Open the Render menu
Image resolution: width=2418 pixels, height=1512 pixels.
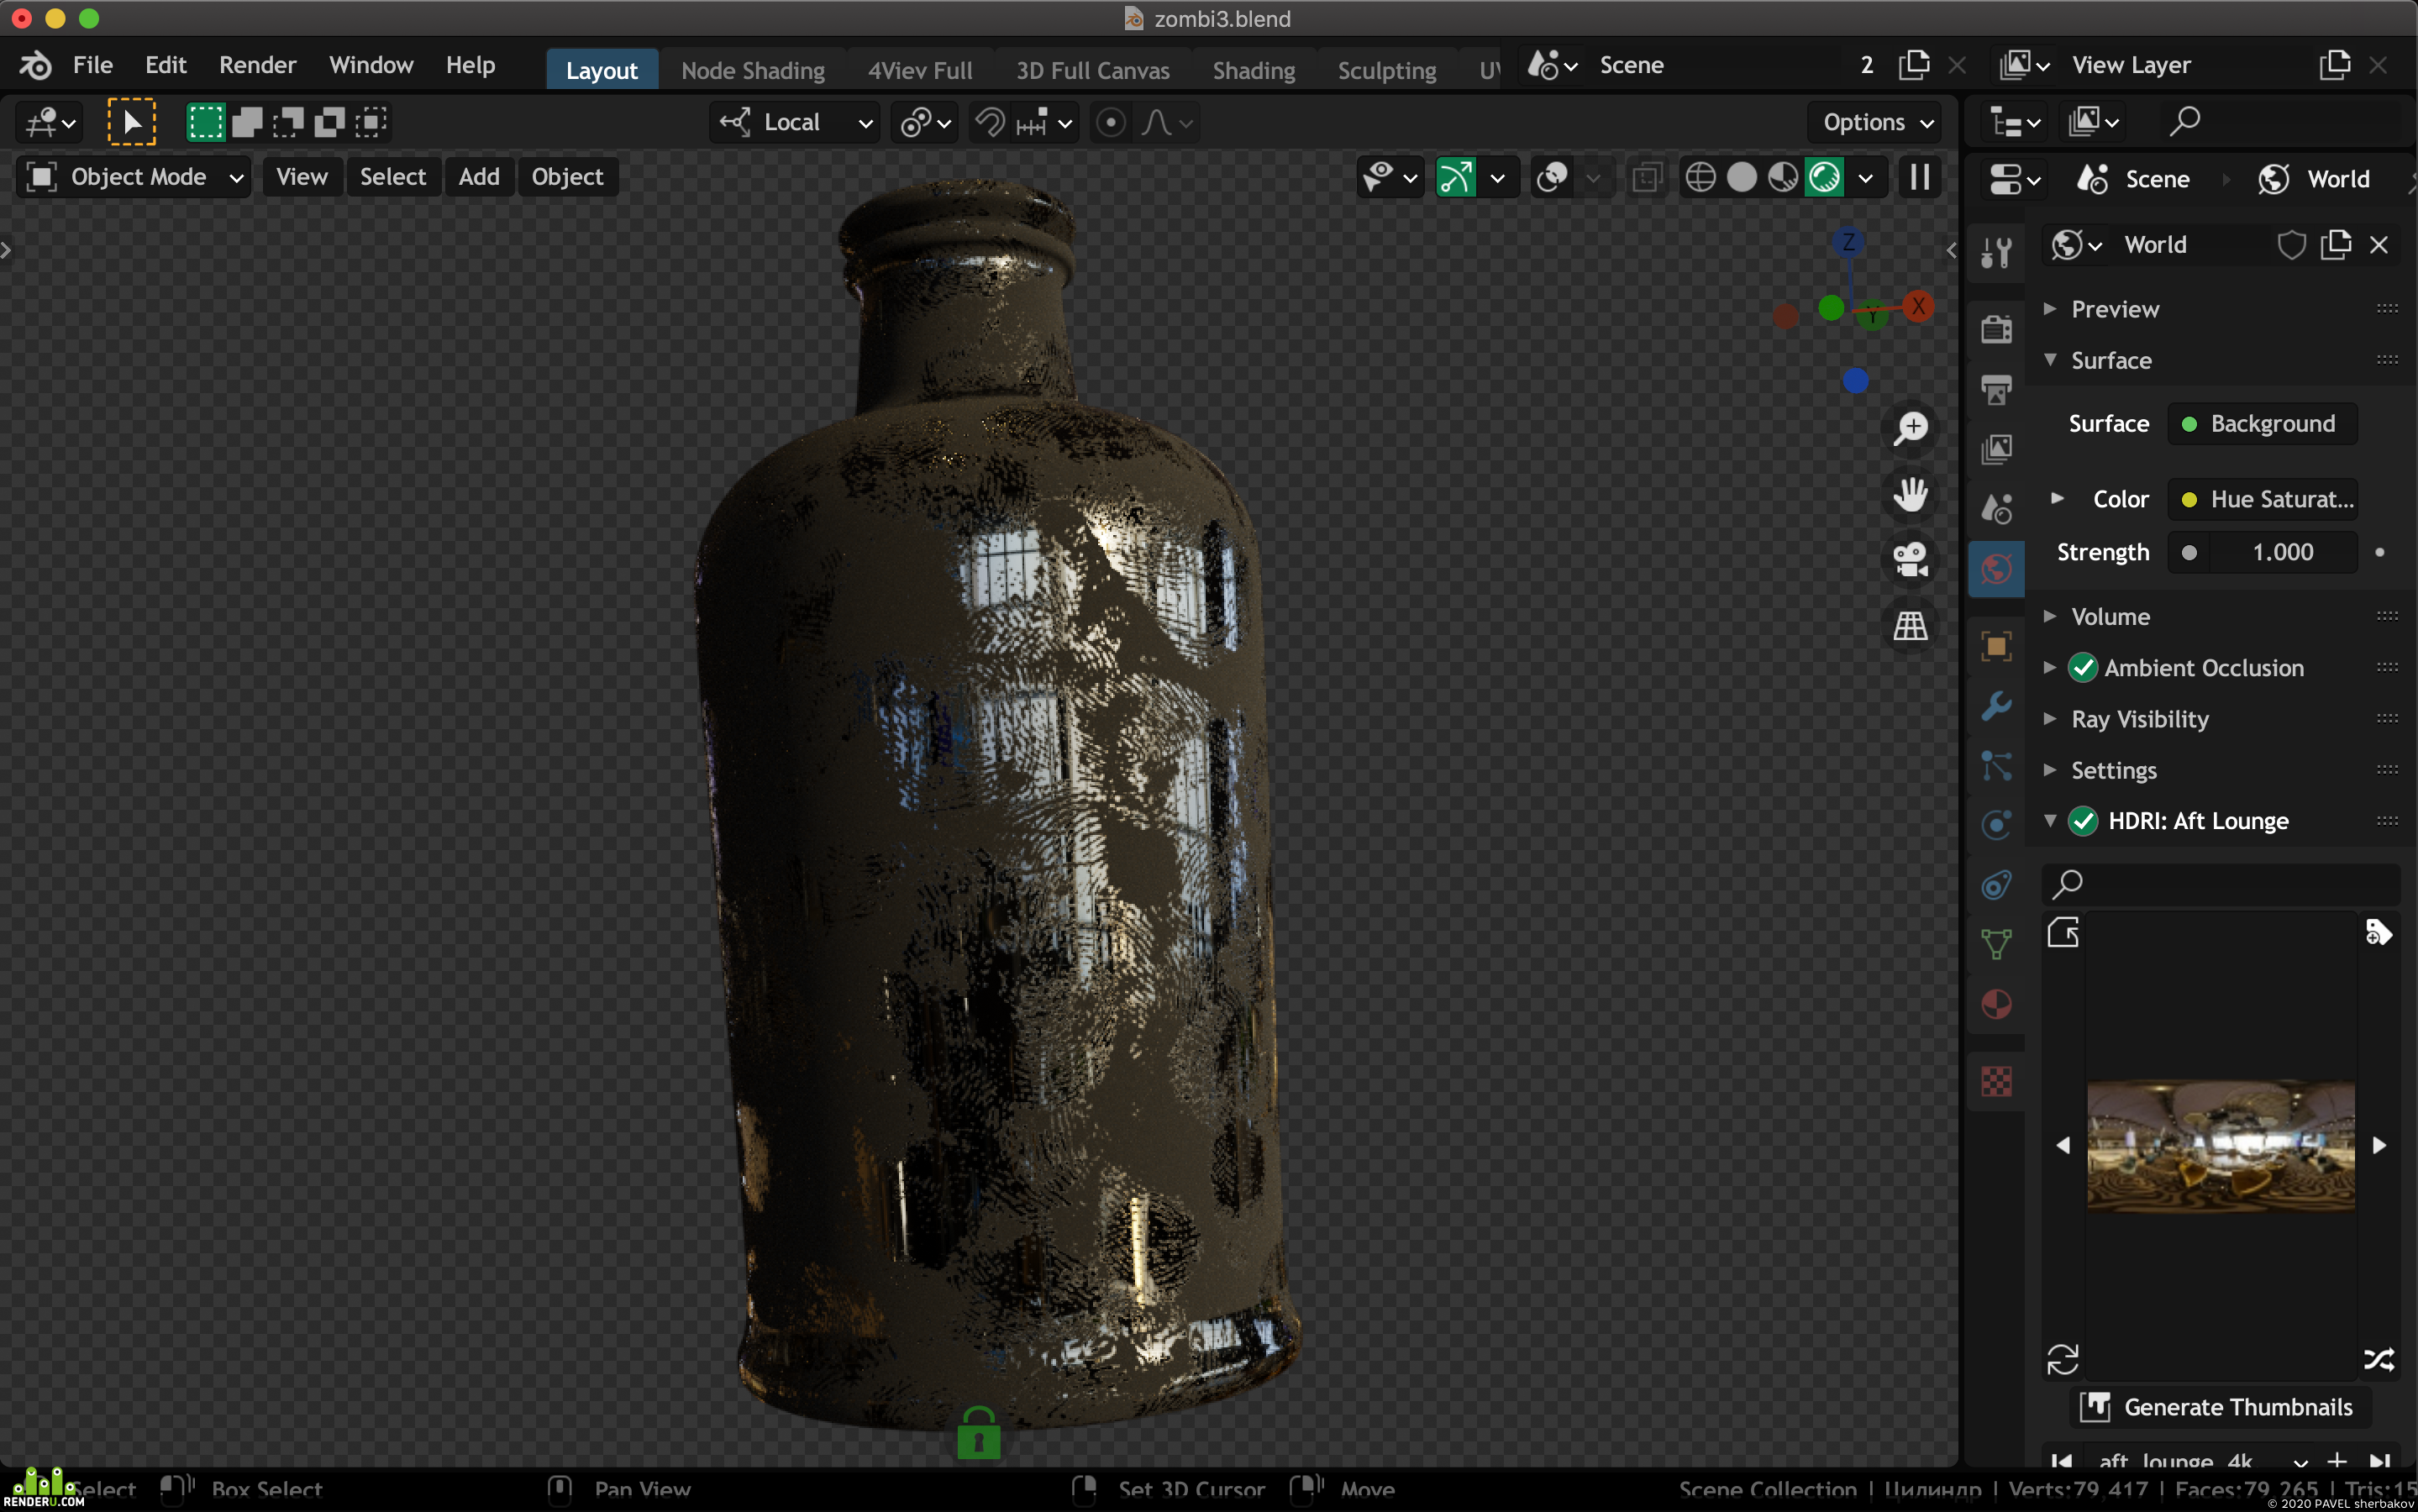257,65
